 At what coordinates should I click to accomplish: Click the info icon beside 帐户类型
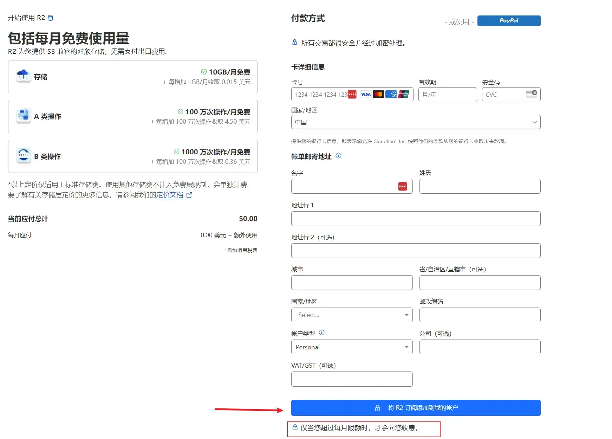(x=322, y=333)
